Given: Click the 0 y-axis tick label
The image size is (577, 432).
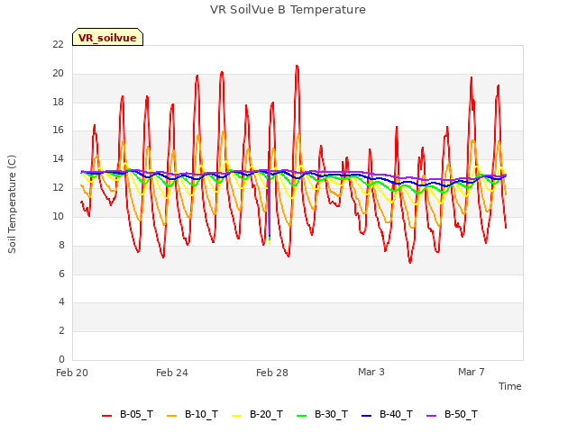Looking at the screenshot, I should click(x=61, y=359).
